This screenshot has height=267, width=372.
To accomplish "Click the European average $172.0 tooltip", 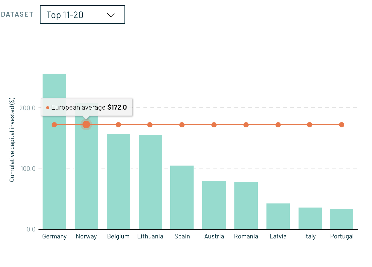I will point(87,107).
